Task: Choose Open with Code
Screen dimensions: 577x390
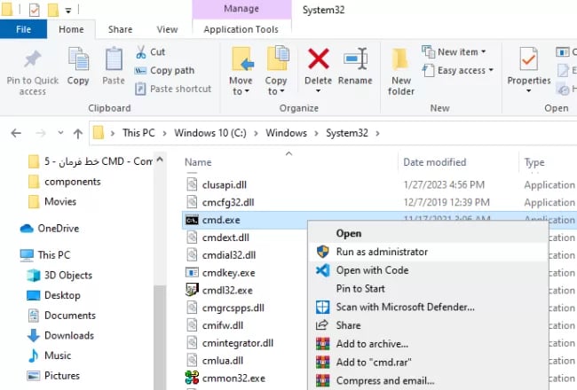Action: point(428,270)
